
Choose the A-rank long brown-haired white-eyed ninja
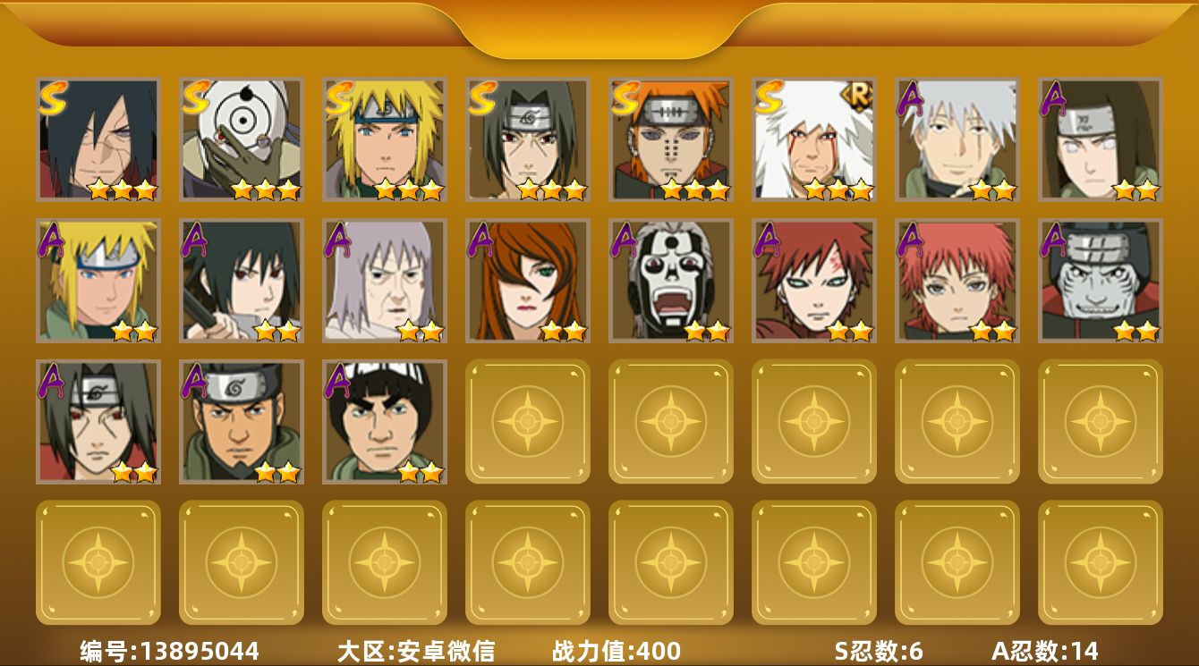pos(1101,139)
